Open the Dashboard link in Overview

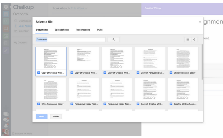(x=23, y=21)
